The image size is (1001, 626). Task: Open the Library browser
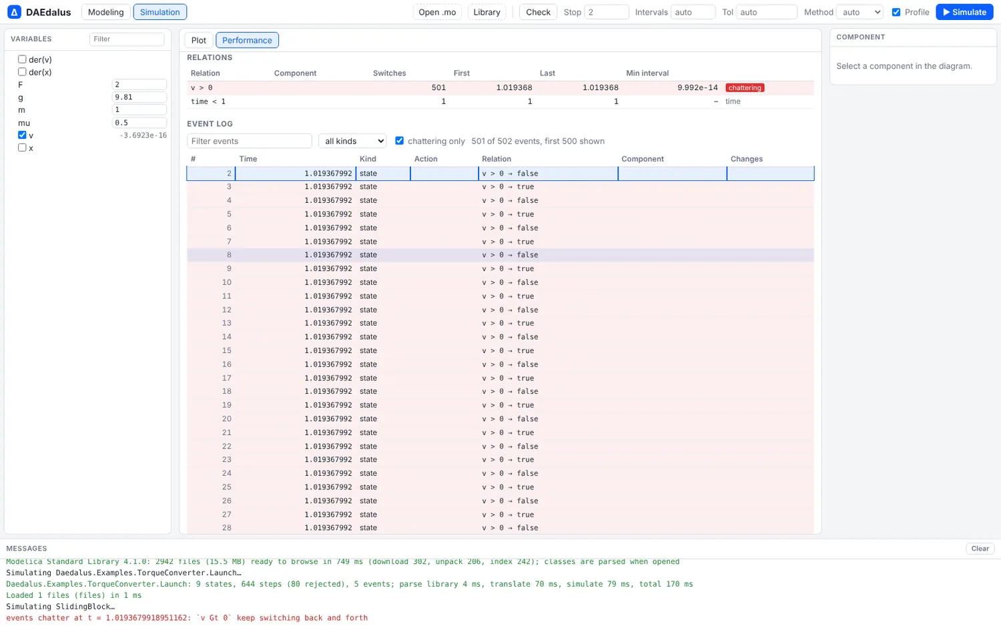(x=486, y=12)
